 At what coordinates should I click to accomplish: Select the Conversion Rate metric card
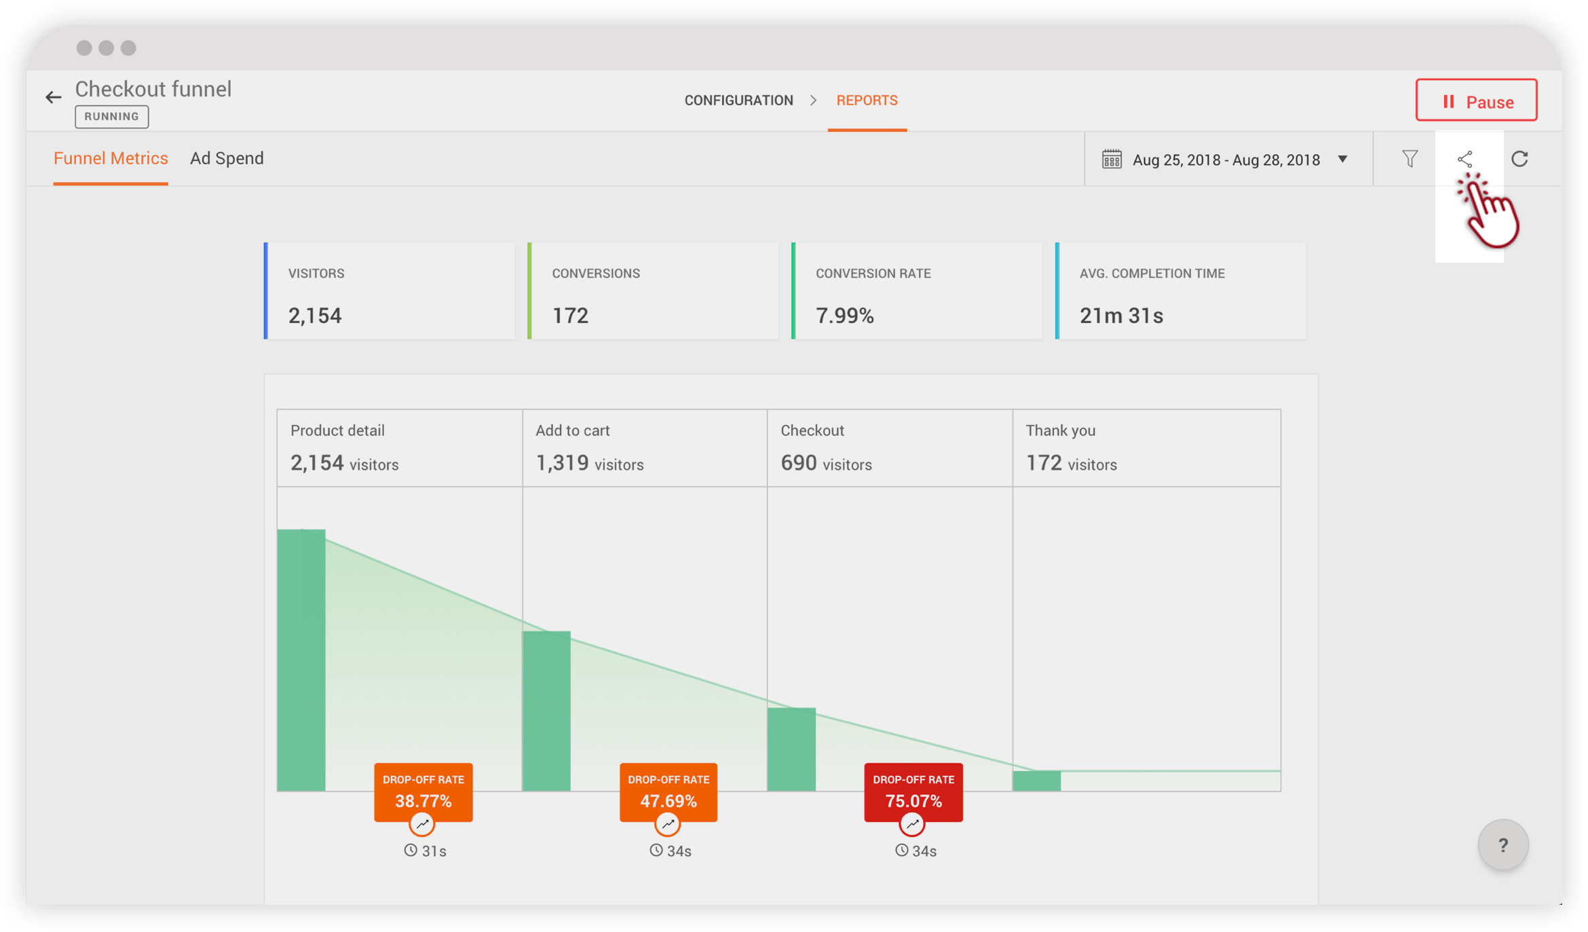coord(916,292)
